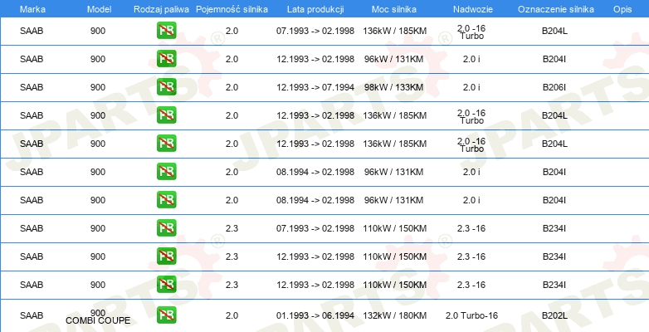Select engine code B206I
The height and width of the screenshot is (332, 649).
tap(554, 87)
